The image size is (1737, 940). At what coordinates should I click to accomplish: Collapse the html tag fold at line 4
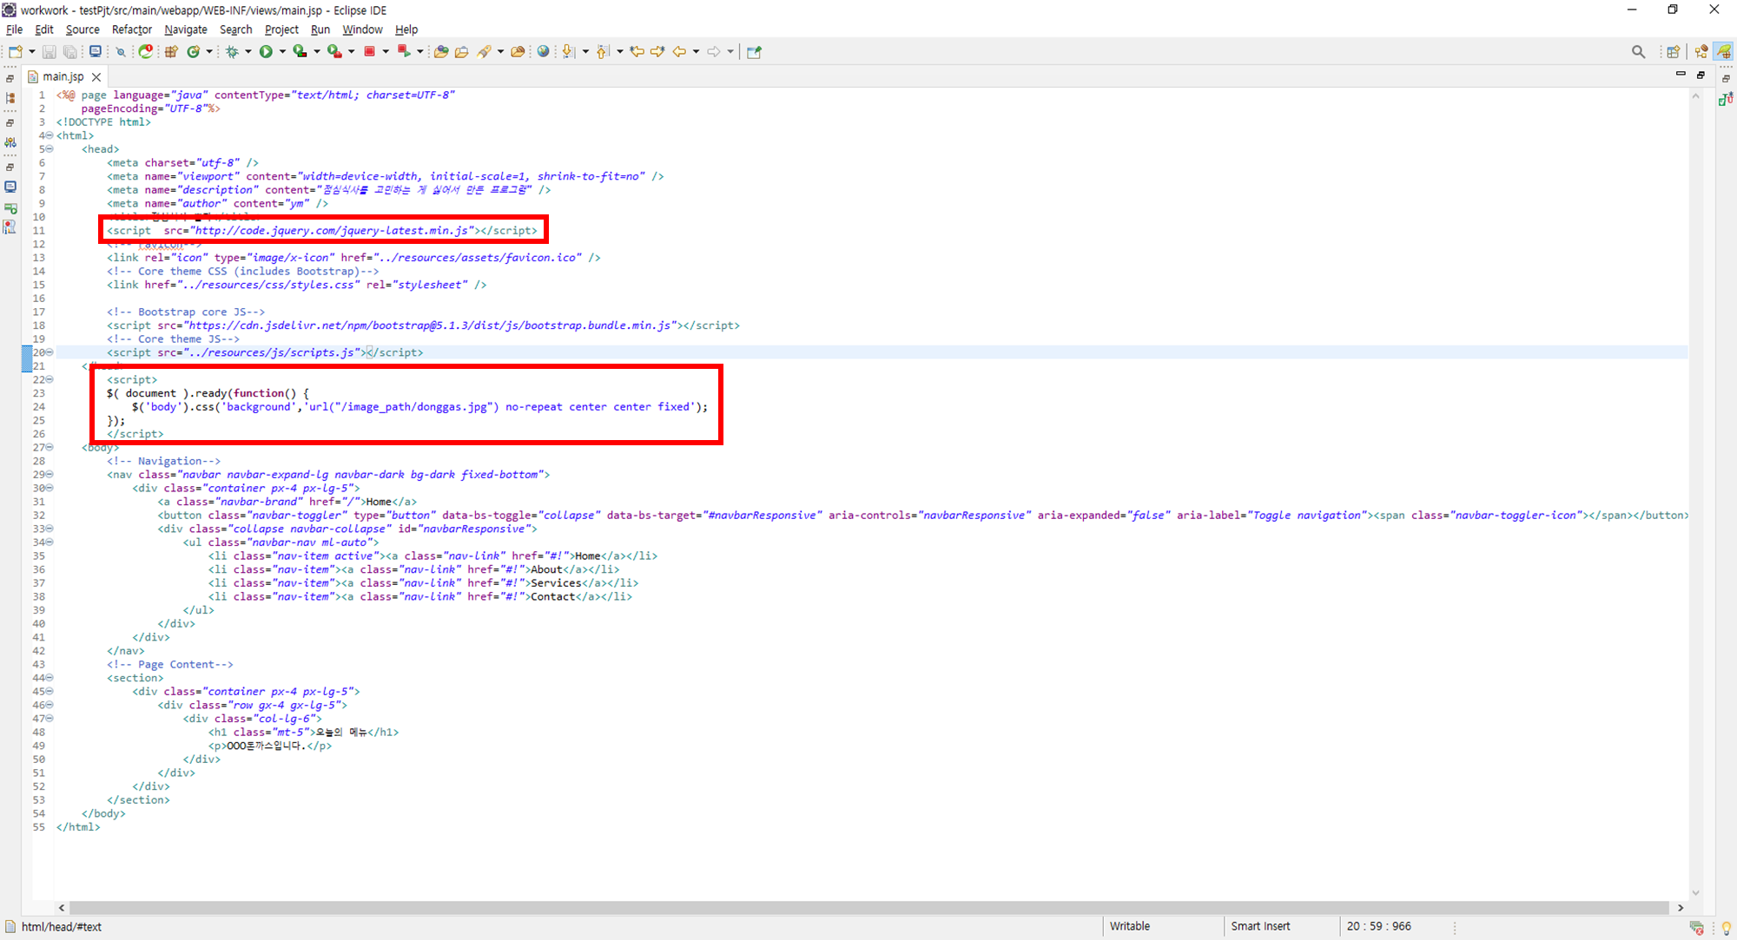pyautogui.click(x=50, y=135)
